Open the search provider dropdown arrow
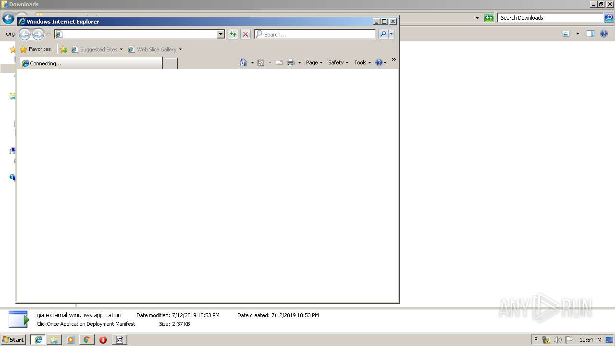 coord(392,34)
